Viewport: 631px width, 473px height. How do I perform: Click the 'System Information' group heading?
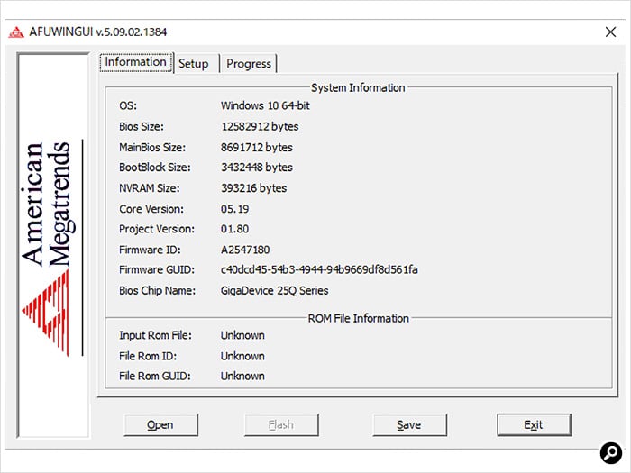pyautogui.click(x=358, y=87)
